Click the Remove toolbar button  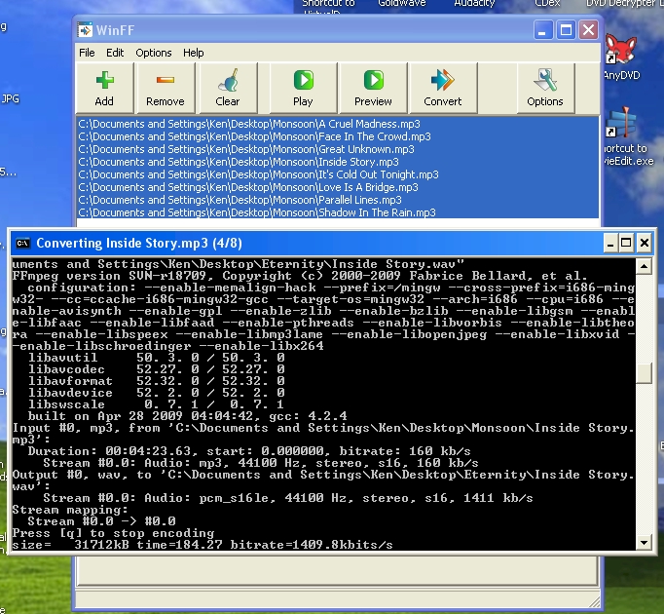tap(166, 88)
